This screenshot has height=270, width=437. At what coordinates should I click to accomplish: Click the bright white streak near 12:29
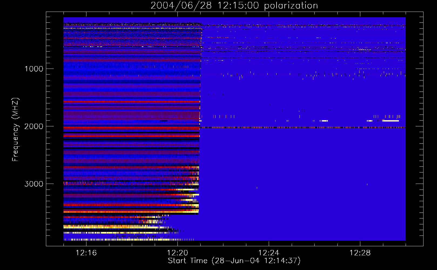[x=391, y=121]
